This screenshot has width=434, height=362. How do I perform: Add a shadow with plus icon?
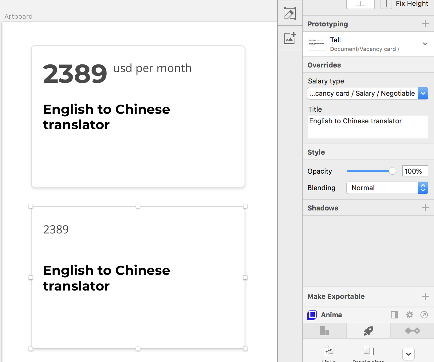point(425,208)
